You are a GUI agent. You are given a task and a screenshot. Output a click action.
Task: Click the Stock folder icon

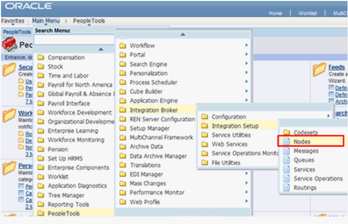coord(40,66)
